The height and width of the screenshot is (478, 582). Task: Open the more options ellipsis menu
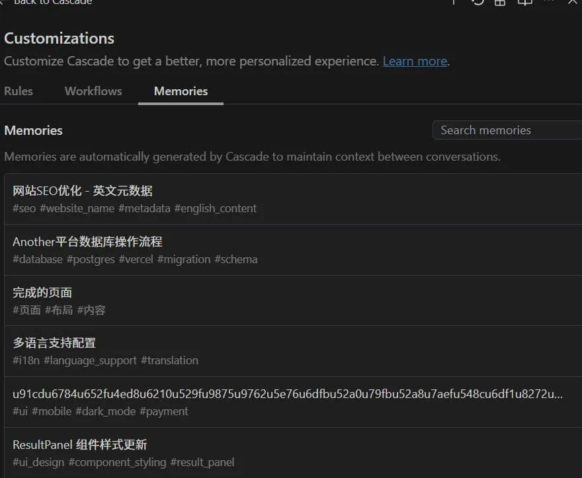point(554,3)
